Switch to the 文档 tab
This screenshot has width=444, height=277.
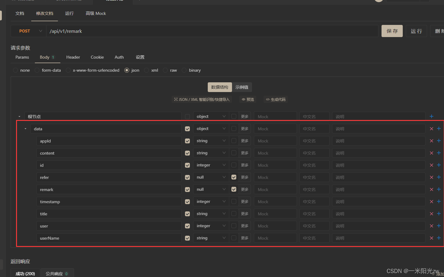point(20,13)
